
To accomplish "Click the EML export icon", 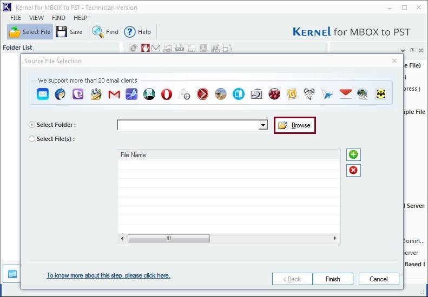I will tap(168, 48).
